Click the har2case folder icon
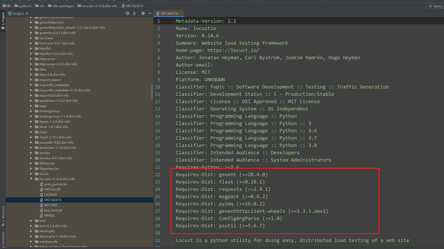The width and height of the screenshot is (444, 249). 37,38
